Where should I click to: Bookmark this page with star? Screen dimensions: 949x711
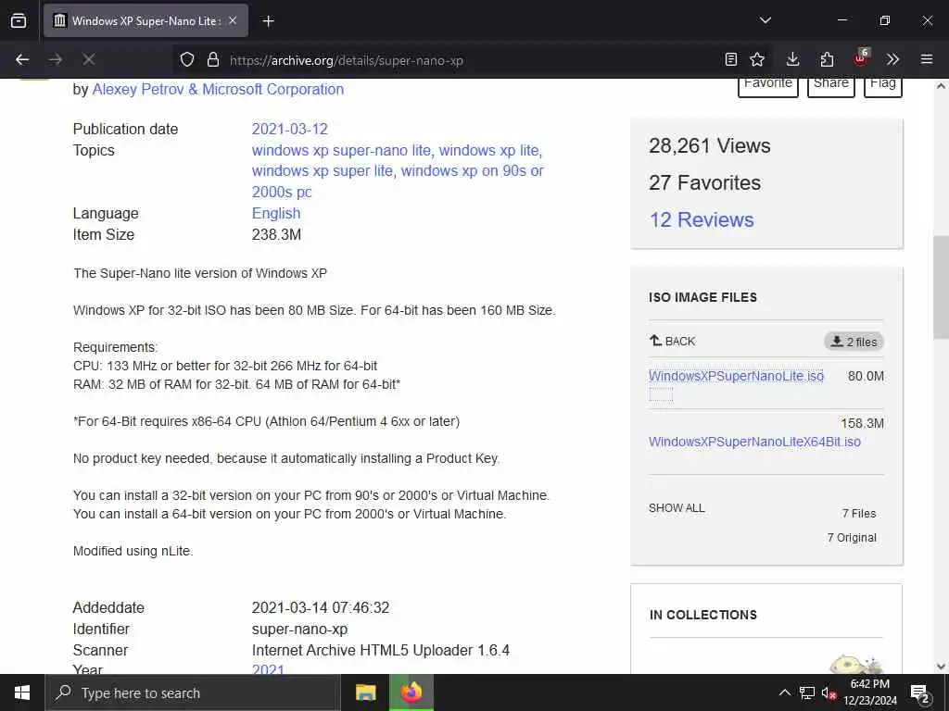757,59
